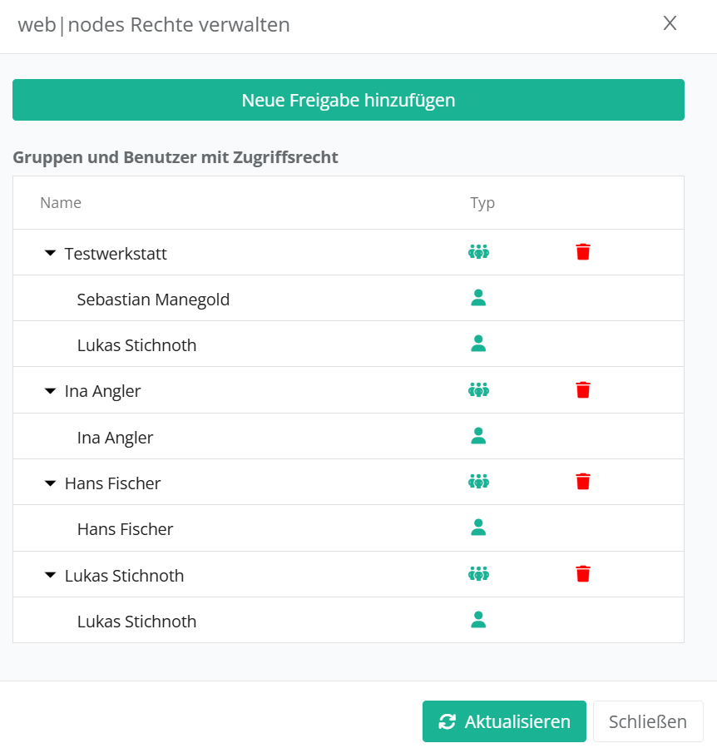Click the group icon in Testwerkstatt row
The image size is (717, 753).
pos(478,252)
